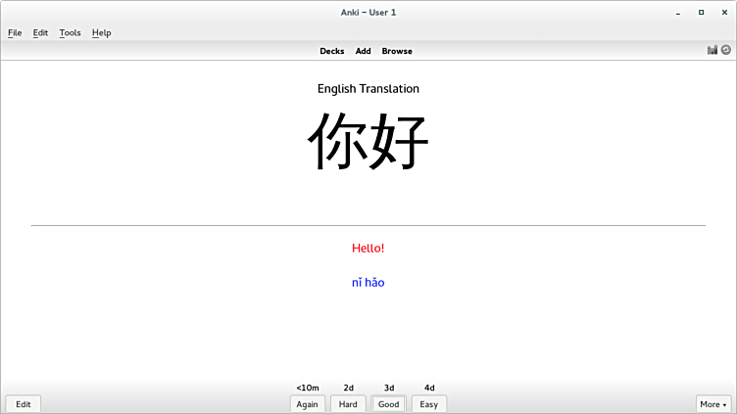
Task: Rate the card as Hard
Action: (x=348, y=404)
